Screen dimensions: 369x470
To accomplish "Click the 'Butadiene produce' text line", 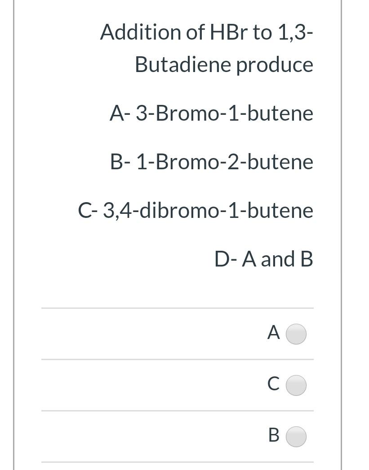I will tap(224, 65).
